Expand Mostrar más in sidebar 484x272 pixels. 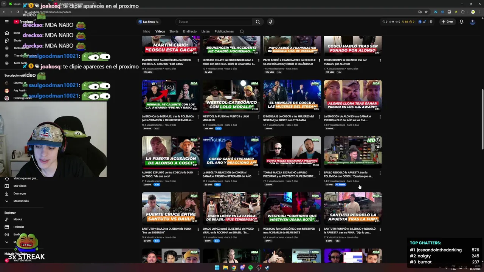tap(16, 201)
